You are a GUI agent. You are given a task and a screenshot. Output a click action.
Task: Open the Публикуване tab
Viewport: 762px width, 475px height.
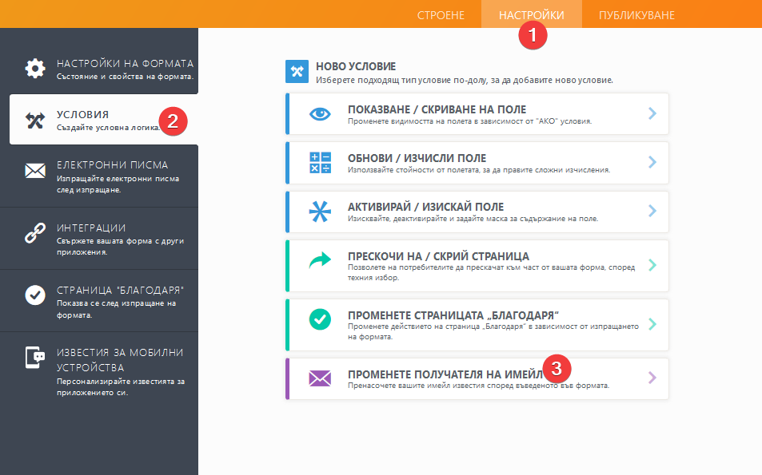tap(636, 15)
